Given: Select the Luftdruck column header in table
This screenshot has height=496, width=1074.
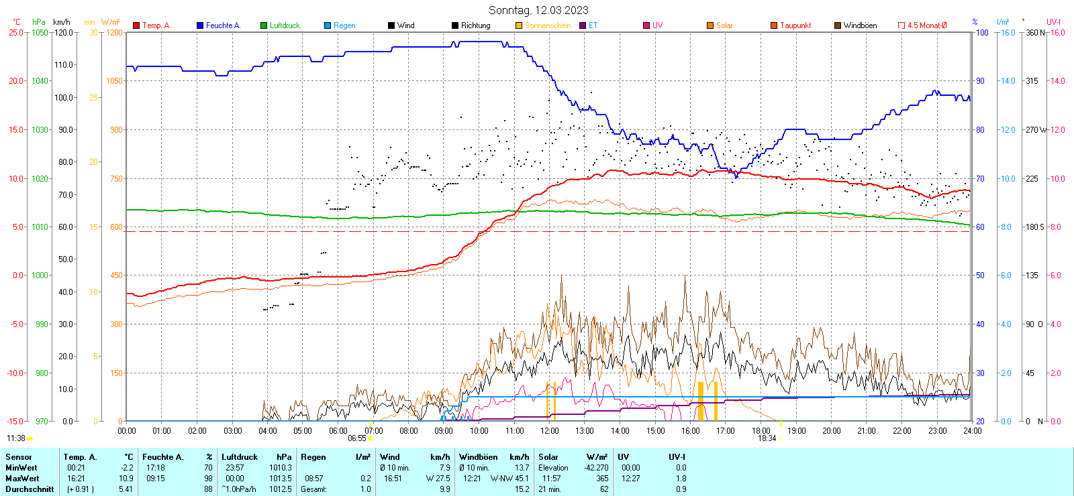Looking at the screenshot, I should point(240,457).
